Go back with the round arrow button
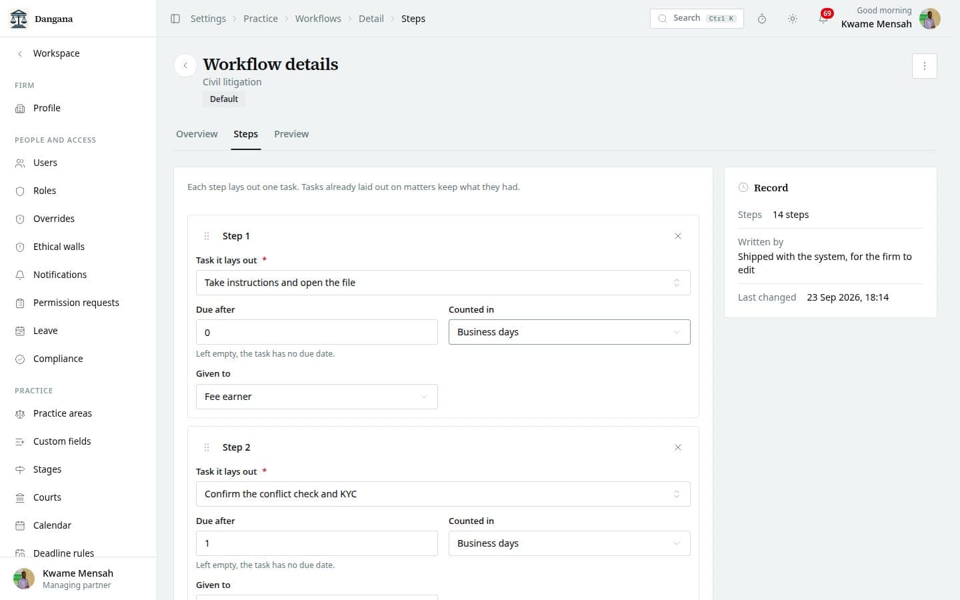 185,65
